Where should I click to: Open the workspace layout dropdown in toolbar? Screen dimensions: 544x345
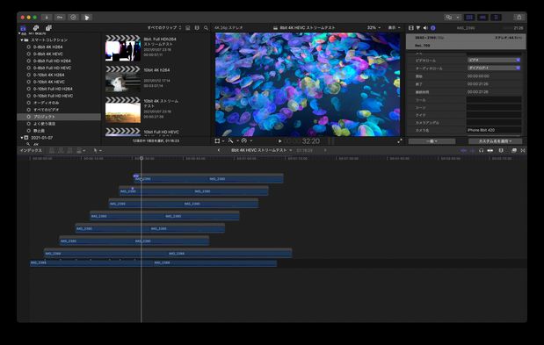(x=453, y=18)
